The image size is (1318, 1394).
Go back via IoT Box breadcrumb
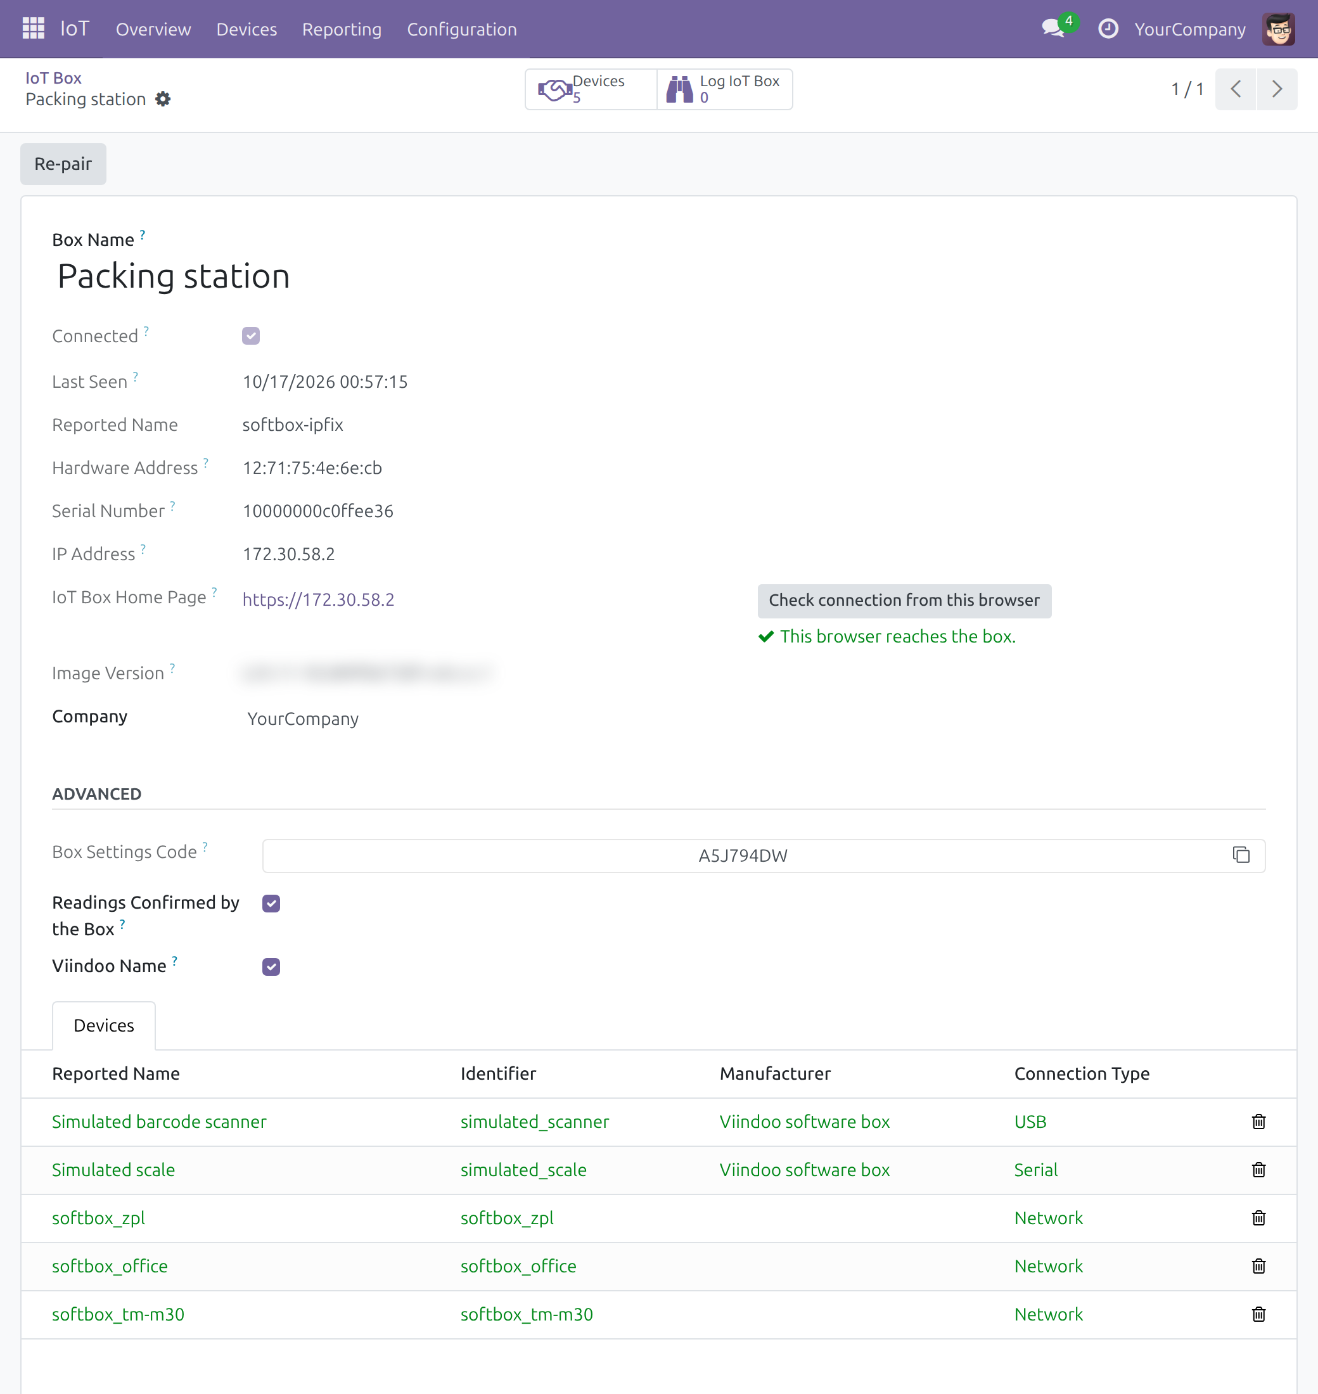pyautogui.click(x=53, y=78)
